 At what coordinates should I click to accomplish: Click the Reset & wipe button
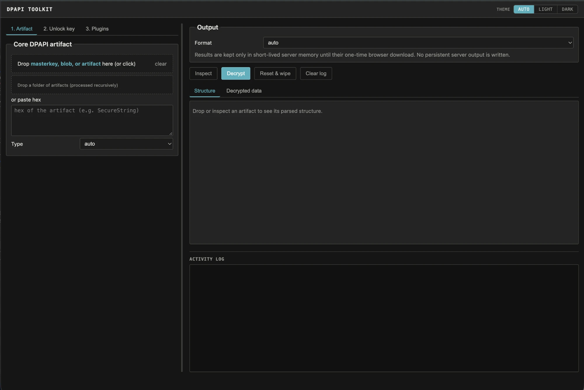pos(275,73)
